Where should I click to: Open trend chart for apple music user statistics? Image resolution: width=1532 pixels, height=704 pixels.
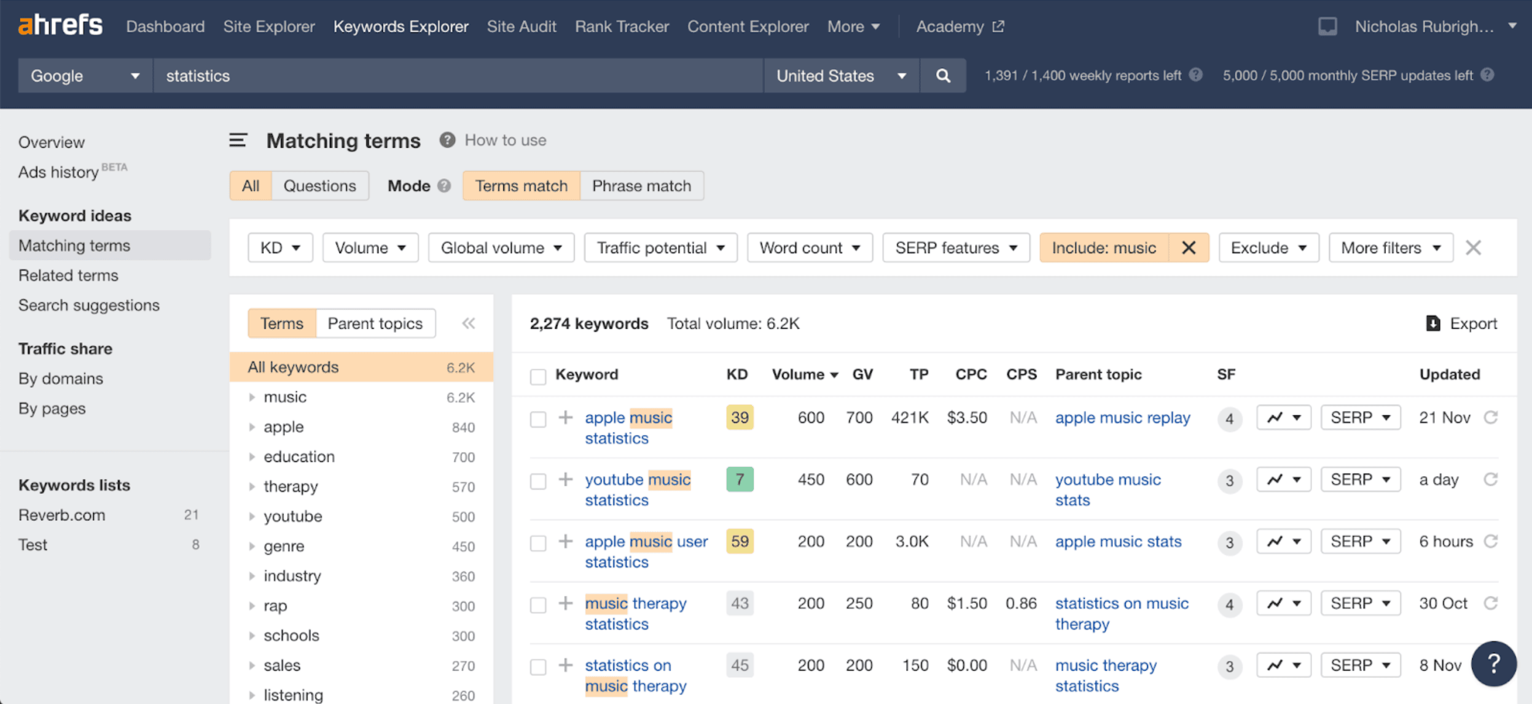click(x=1284, y=542)
